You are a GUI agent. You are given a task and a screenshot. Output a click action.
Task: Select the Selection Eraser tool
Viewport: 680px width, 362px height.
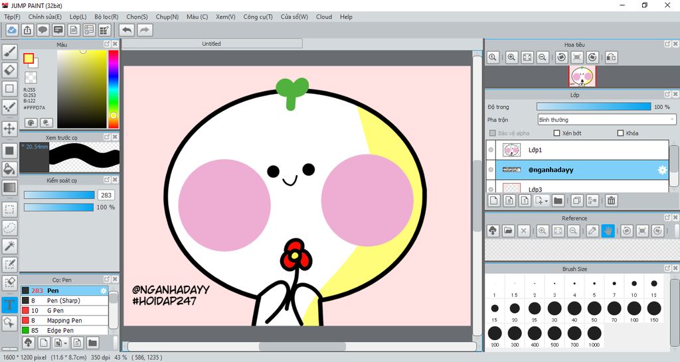(9, 282)
